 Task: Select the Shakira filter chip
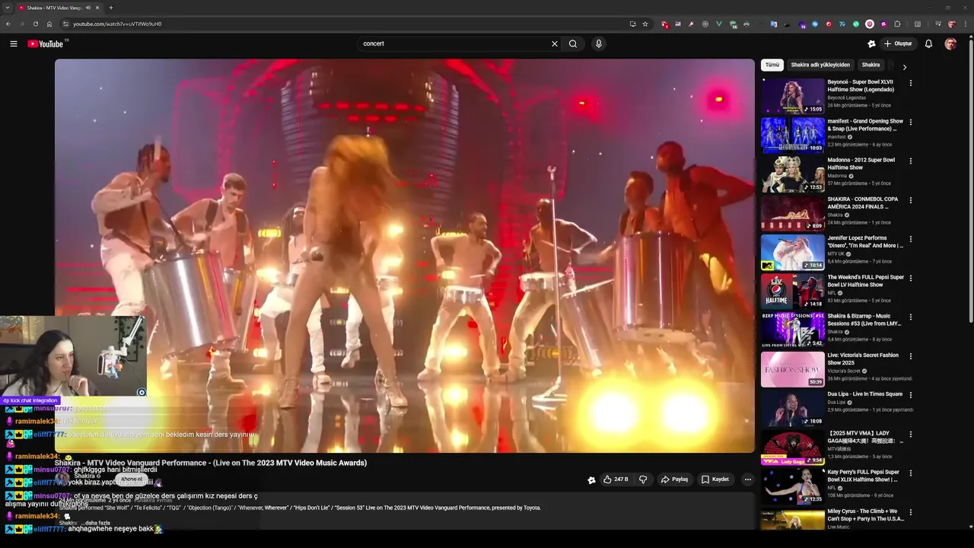tap(871, 65)
